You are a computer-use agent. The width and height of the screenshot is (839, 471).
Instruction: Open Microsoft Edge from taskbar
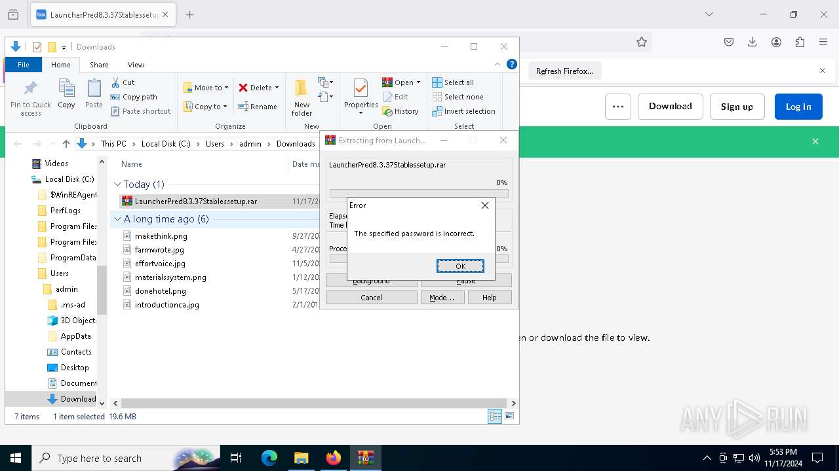[x=269, y=458]
